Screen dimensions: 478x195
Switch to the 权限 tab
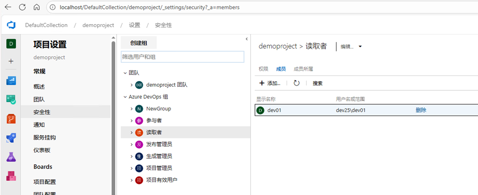263,69
